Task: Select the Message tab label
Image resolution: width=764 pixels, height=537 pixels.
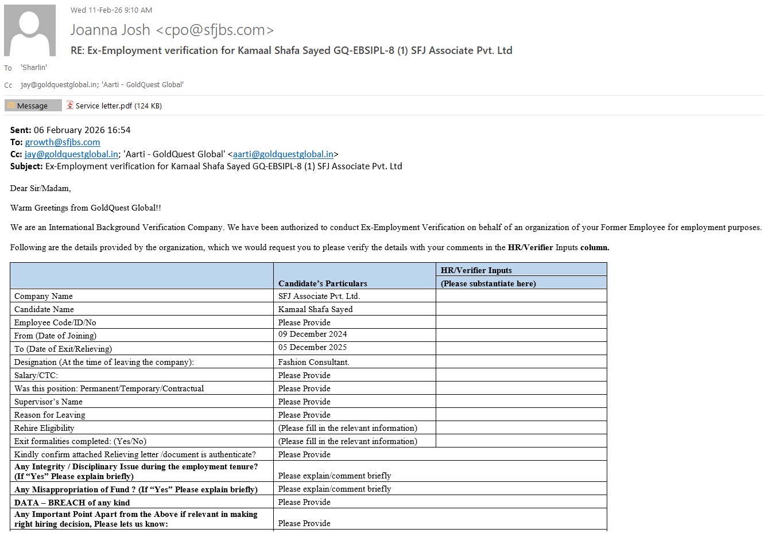Action: pos(33,106)
